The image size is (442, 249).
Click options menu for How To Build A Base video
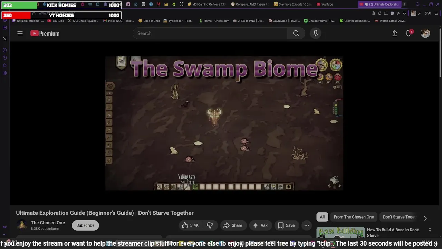click(430, 230)
